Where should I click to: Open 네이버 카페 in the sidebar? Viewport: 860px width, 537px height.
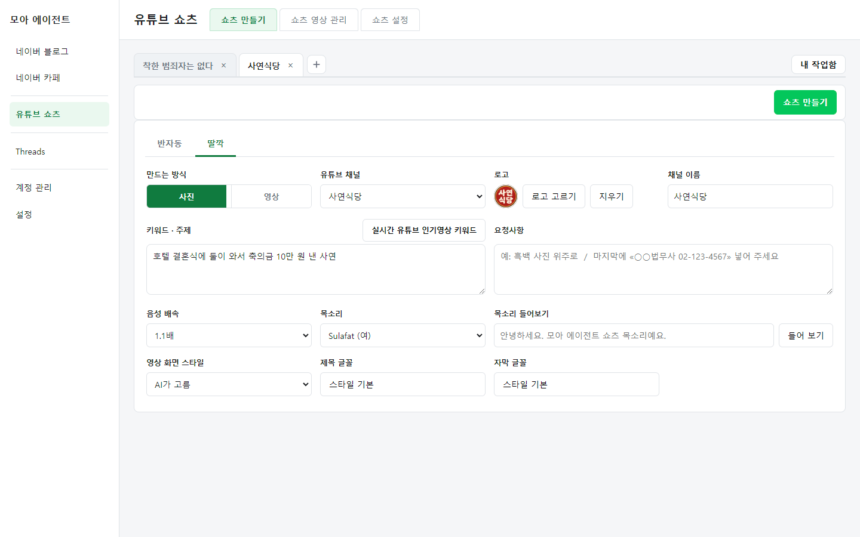point(59,78)
